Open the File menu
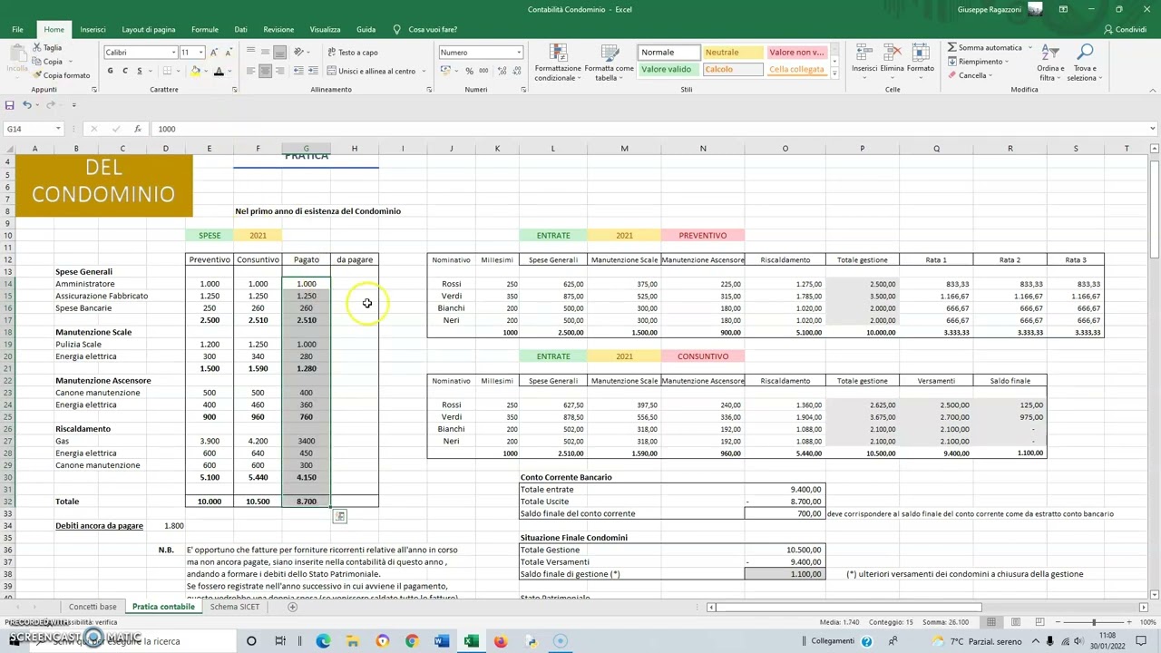 17,29
